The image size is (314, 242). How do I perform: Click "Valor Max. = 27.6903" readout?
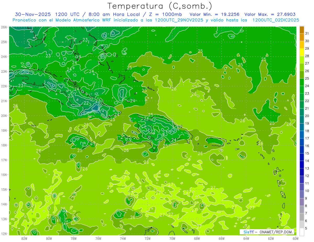[270, 14]
